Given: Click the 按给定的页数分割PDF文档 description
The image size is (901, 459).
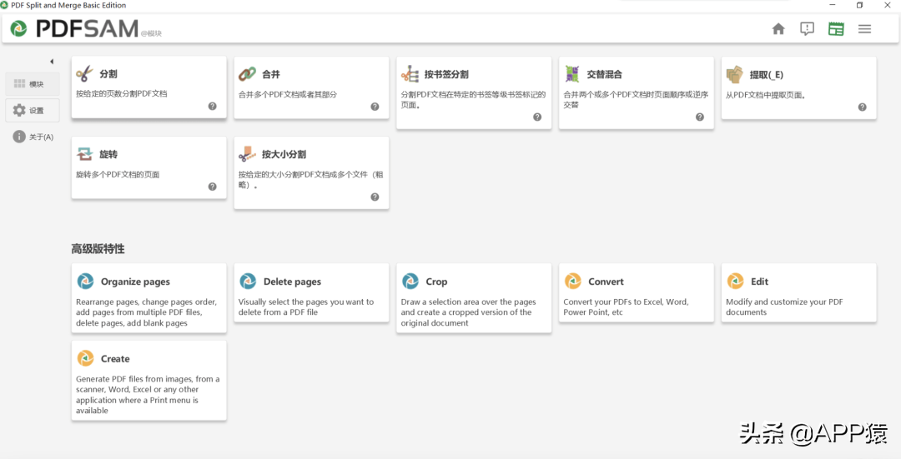Looking at the screenshot, I should (x=122, y=93).
